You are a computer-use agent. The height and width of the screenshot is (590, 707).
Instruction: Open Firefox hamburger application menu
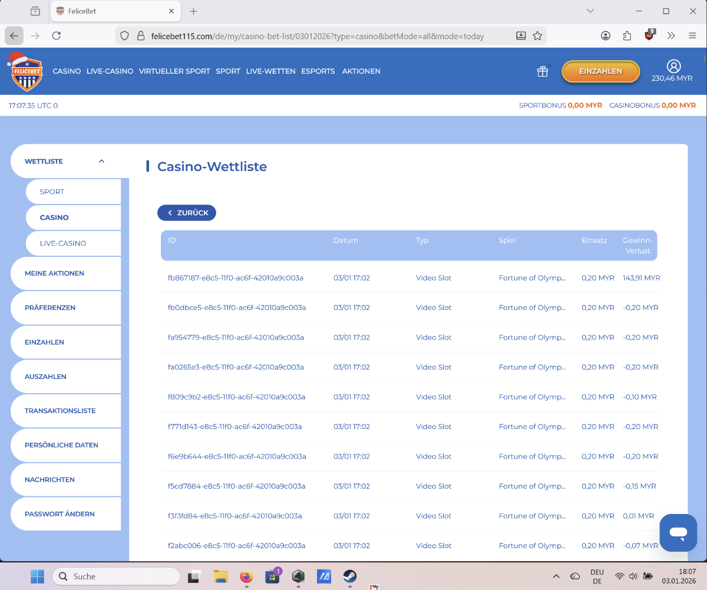coord(692,36)
